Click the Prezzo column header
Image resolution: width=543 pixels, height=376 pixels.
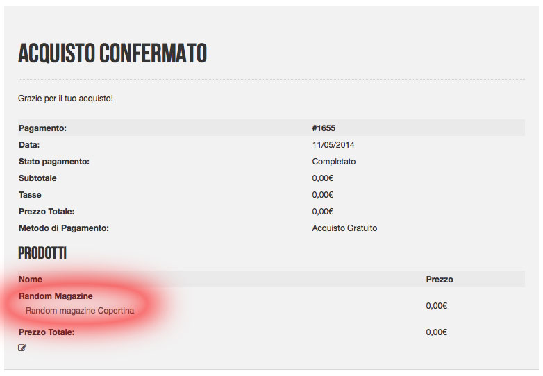(x=440, y=280)
